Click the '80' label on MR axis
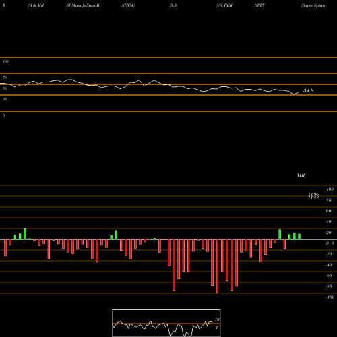This screenshot has width=337, height=337. pos(329,200)
